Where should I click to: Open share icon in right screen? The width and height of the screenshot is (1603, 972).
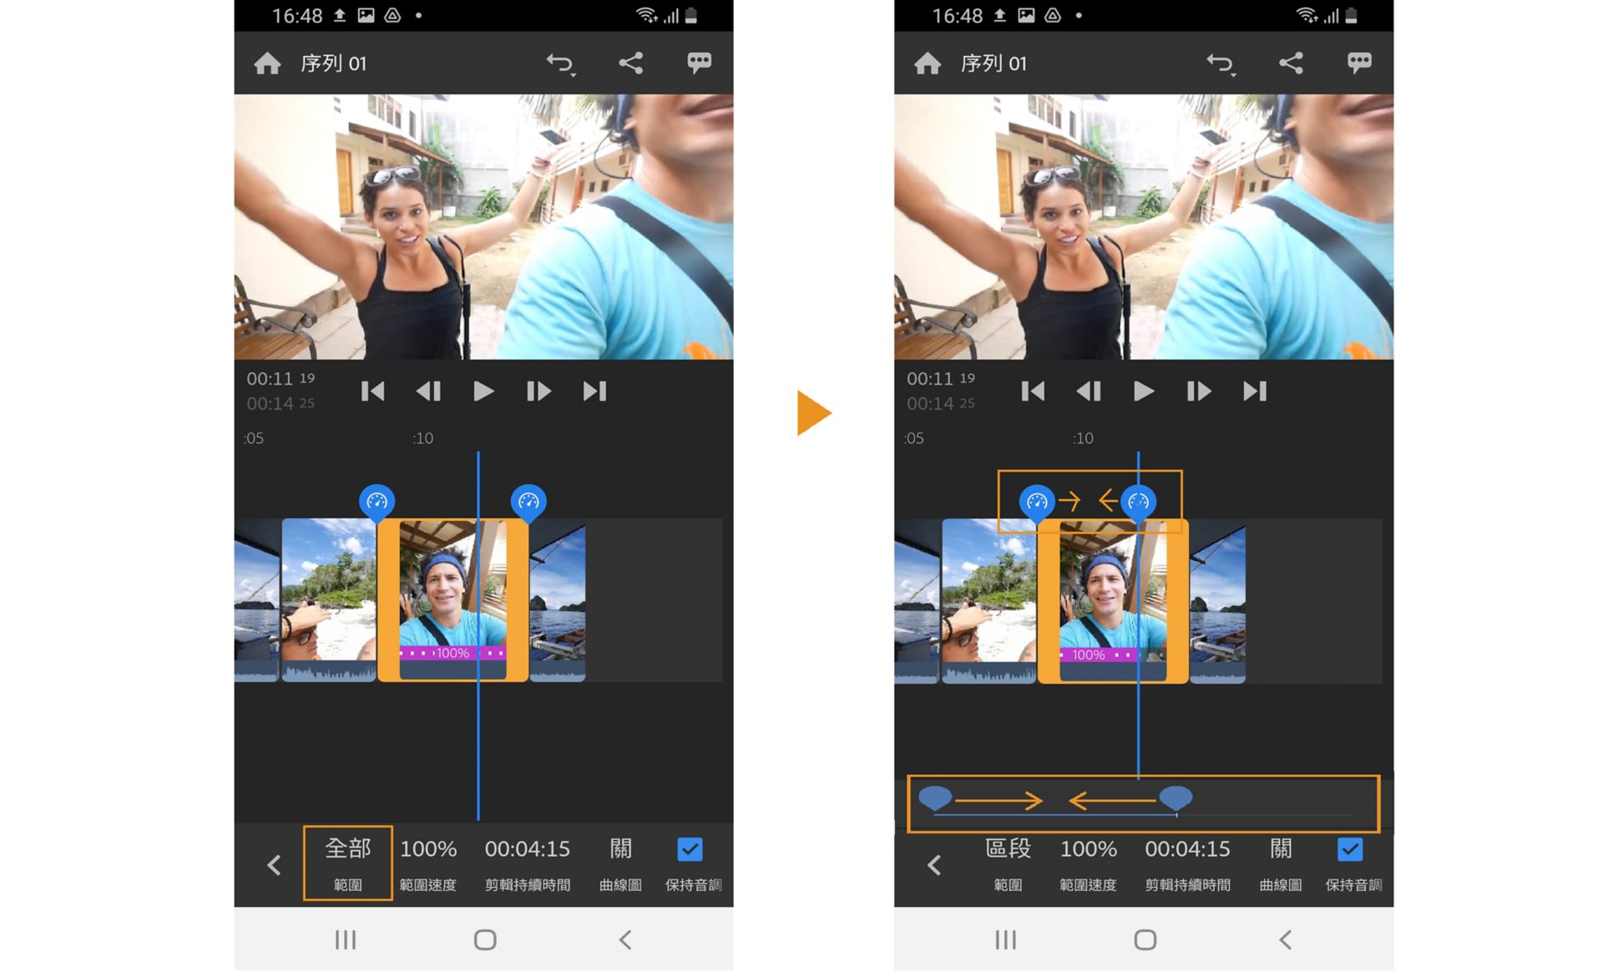click(1291, 63)
